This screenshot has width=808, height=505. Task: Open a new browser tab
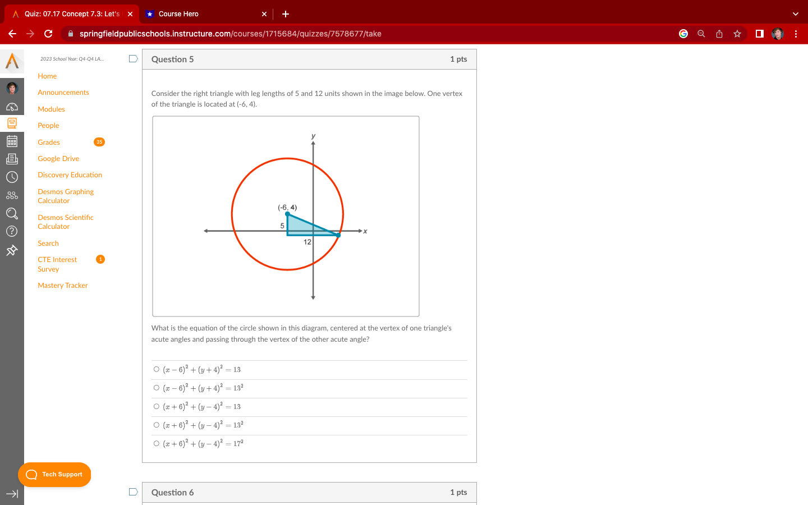tap(286, 14)
